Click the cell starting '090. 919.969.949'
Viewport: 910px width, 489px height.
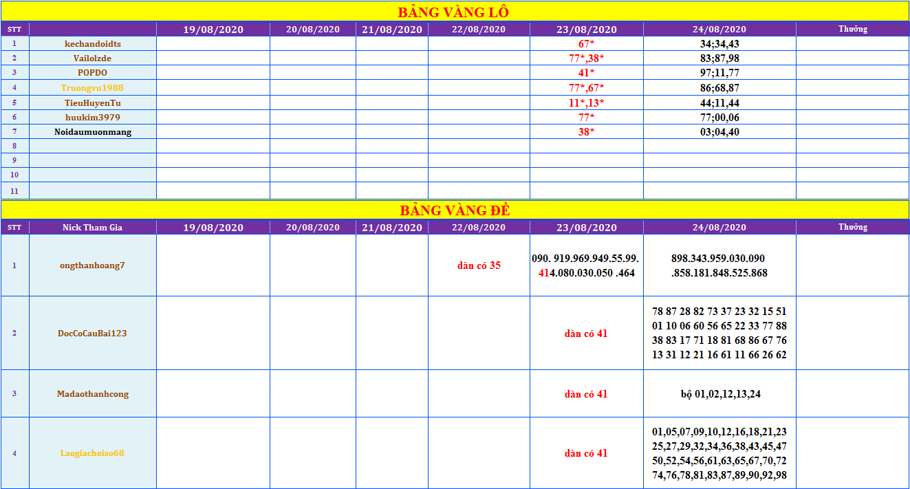(587, 265)
